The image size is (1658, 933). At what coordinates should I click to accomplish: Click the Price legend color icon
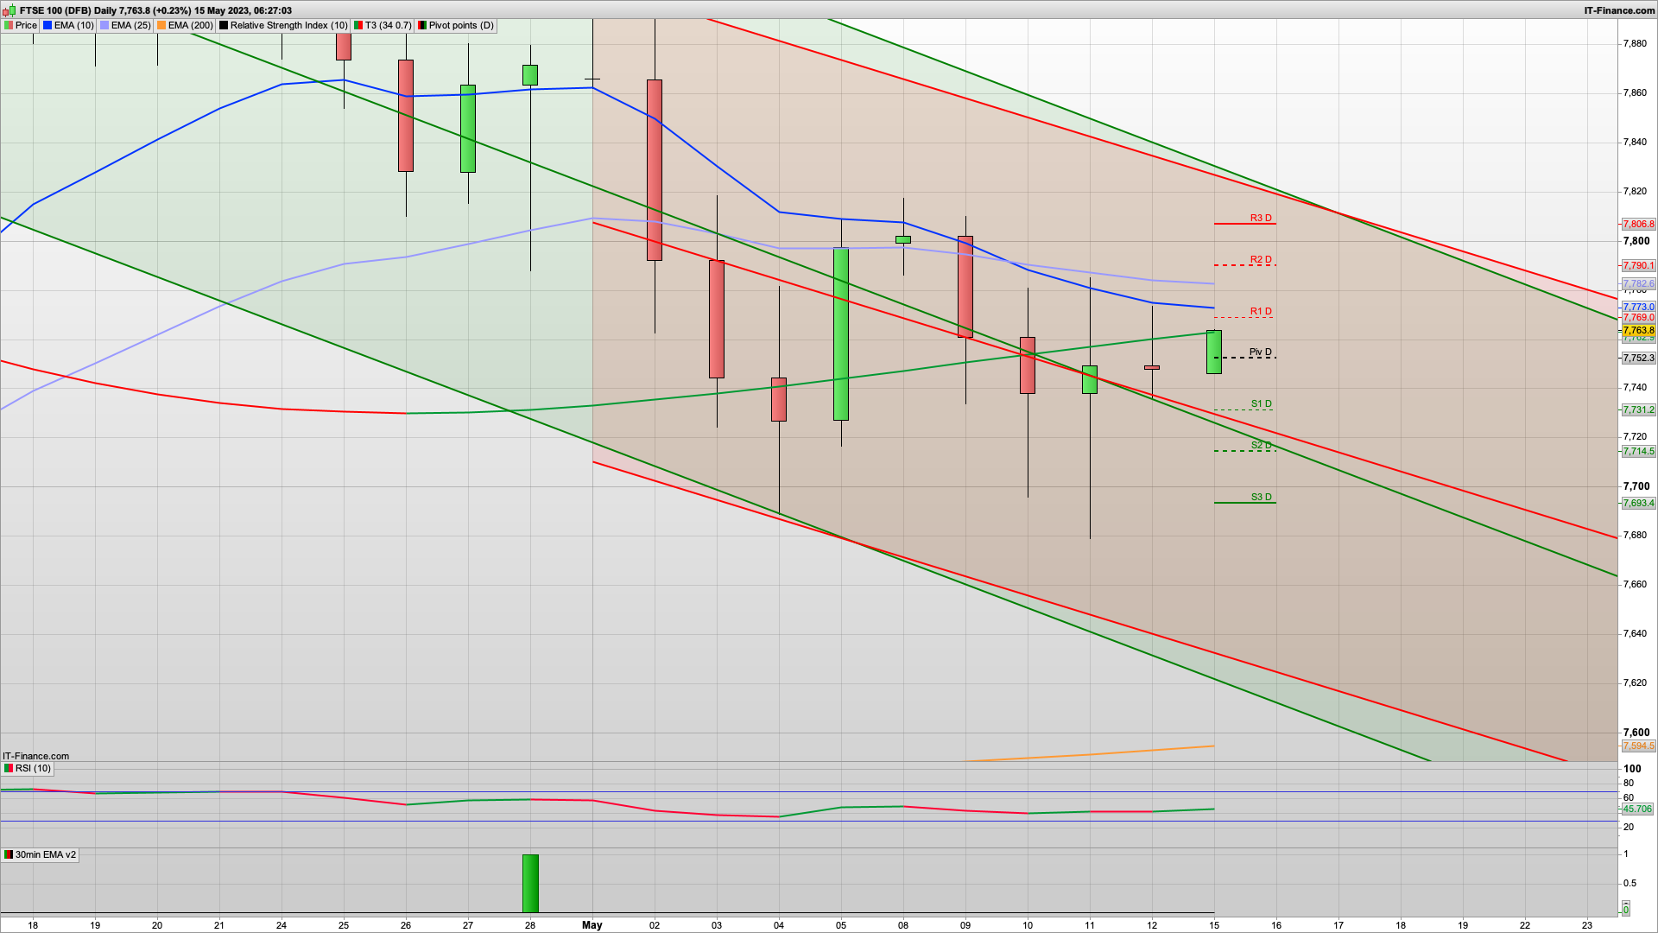(9, 25)
